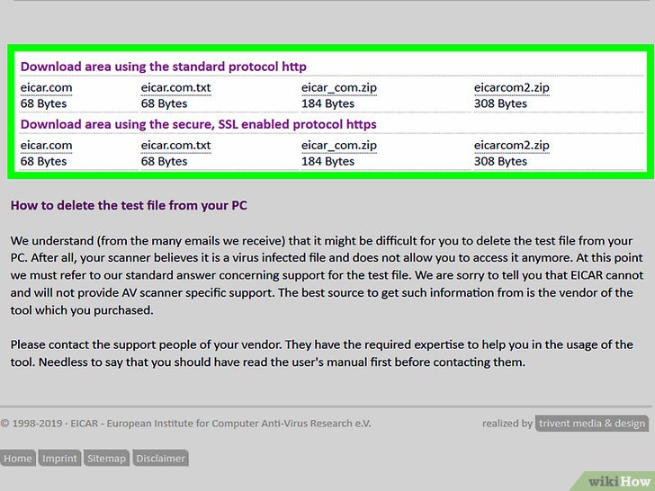Open the Imprint footer button

(59, 458)
